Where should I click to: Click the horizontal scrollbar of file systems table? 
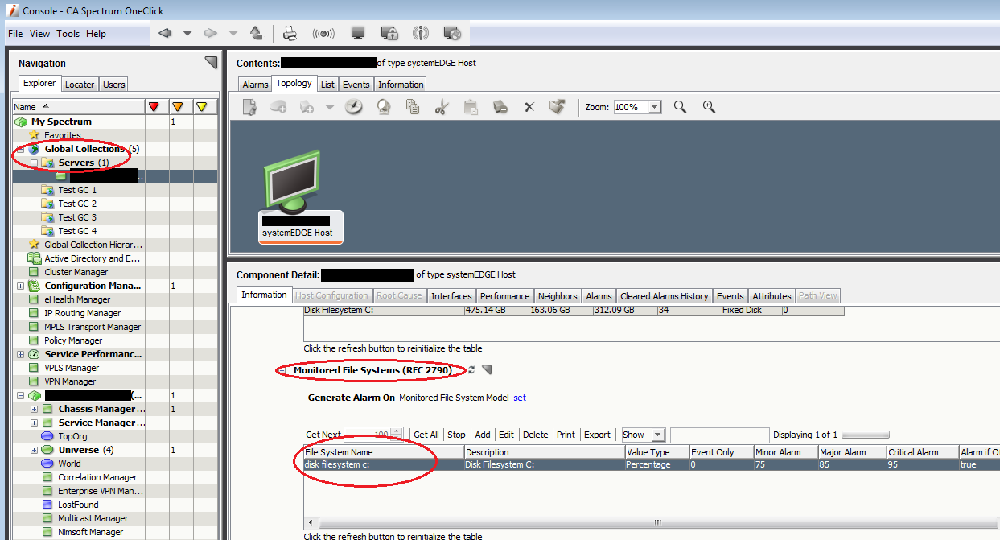coord(656,521)
